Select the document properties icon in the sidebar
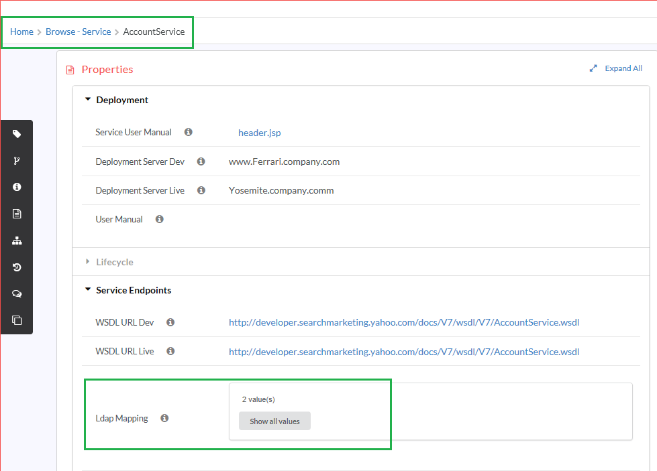This screenshot has height=471, width=657. 17,214
